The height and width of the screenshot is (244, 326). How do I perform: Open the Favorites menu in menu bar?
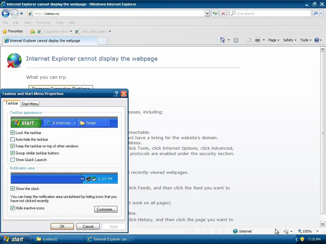pos(43,23)
